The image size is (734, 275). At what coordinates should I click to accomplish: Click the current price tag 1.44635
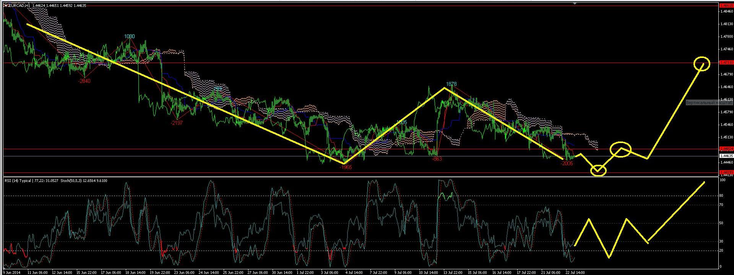point(726,156)
